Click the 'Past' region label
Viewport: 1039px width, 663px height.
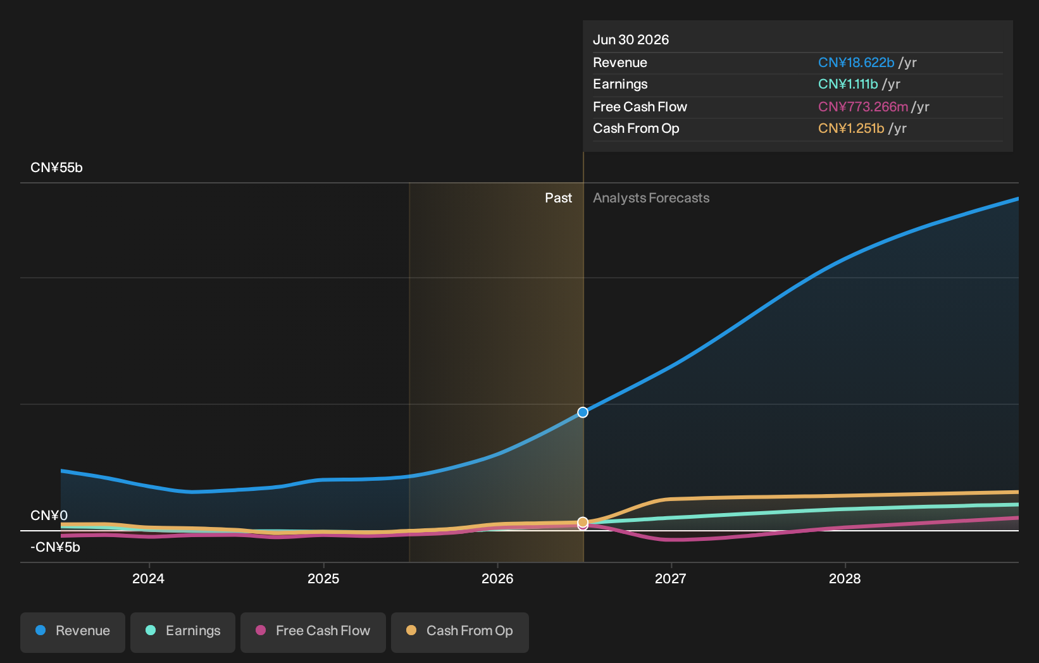pos(558,198)
